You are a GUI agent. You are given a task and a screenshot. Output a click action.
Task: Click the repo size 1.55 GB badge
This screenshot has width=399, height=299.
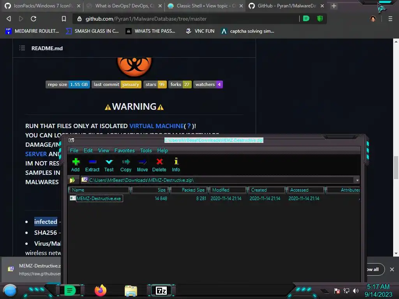(x=68, y=84)
